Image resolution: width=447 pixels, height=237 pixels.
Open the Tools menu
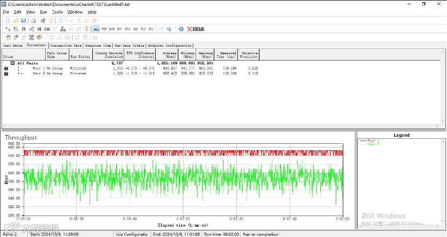coord(57,12)
